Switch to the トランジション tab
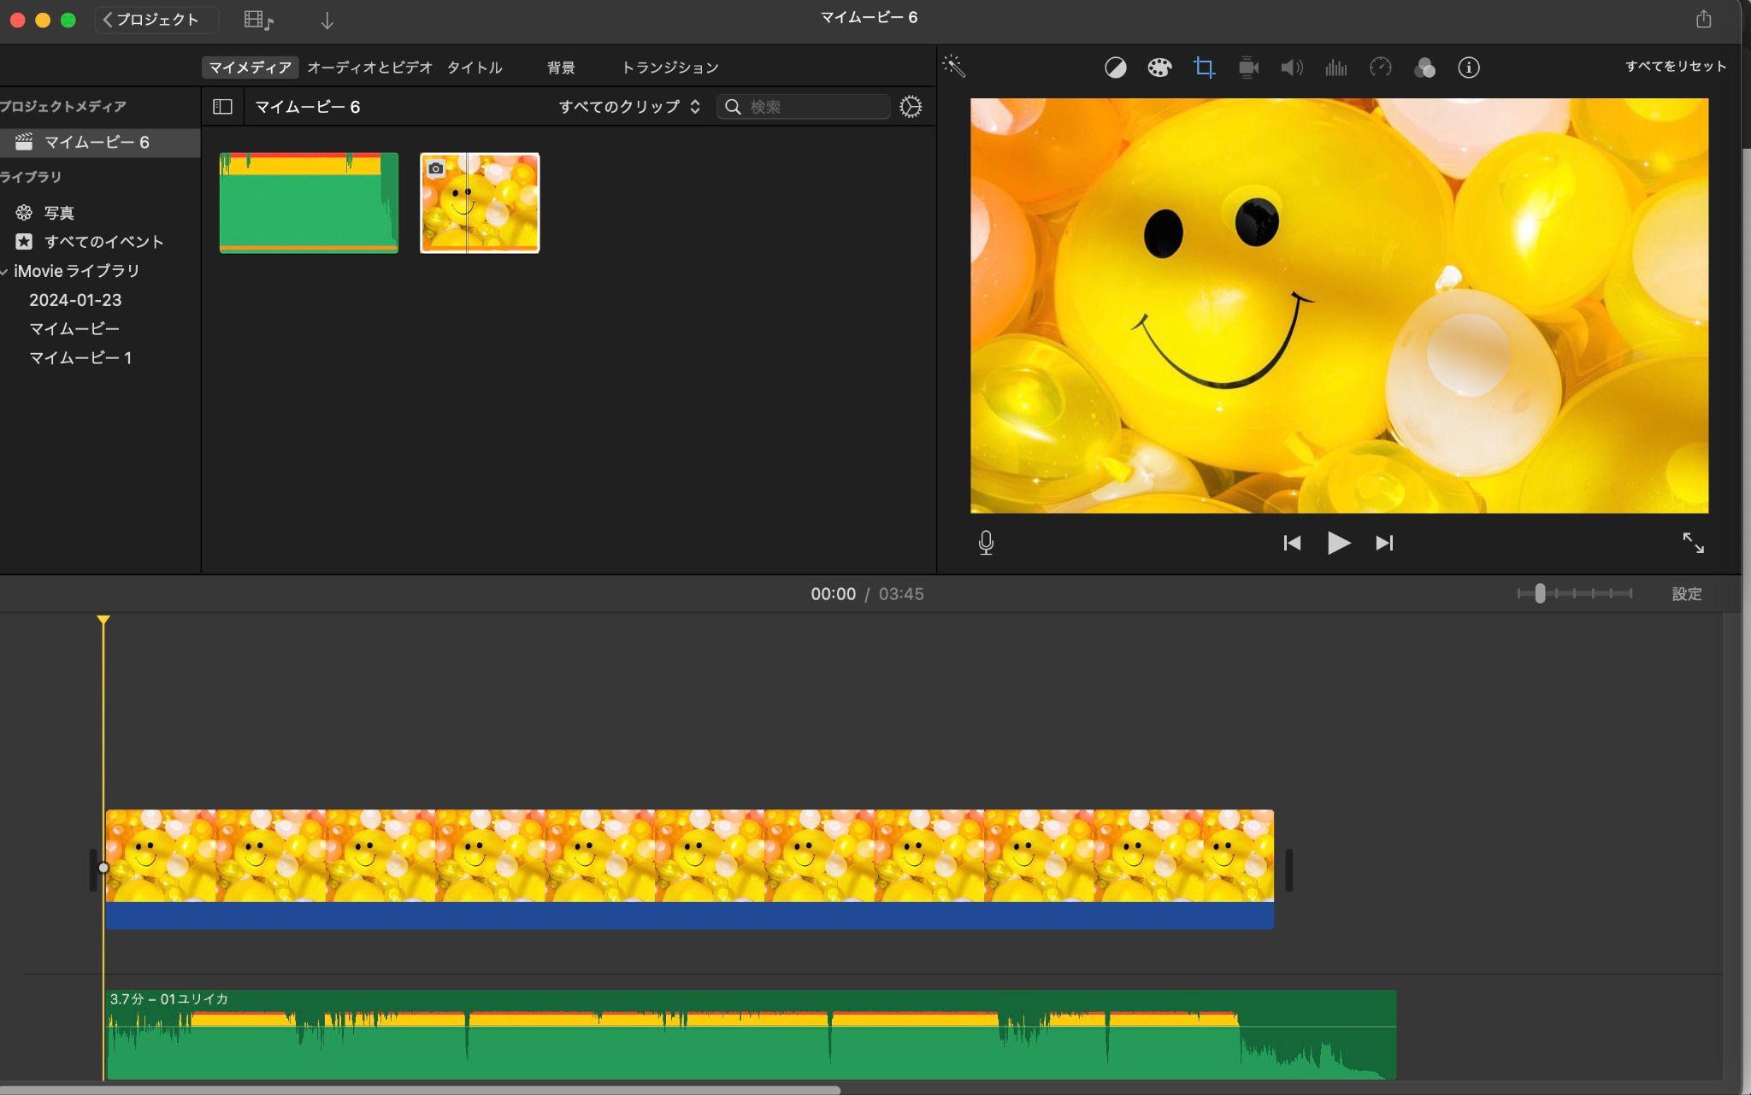This screenshot has width=1751, height=1095. click(x=669, y=68)
